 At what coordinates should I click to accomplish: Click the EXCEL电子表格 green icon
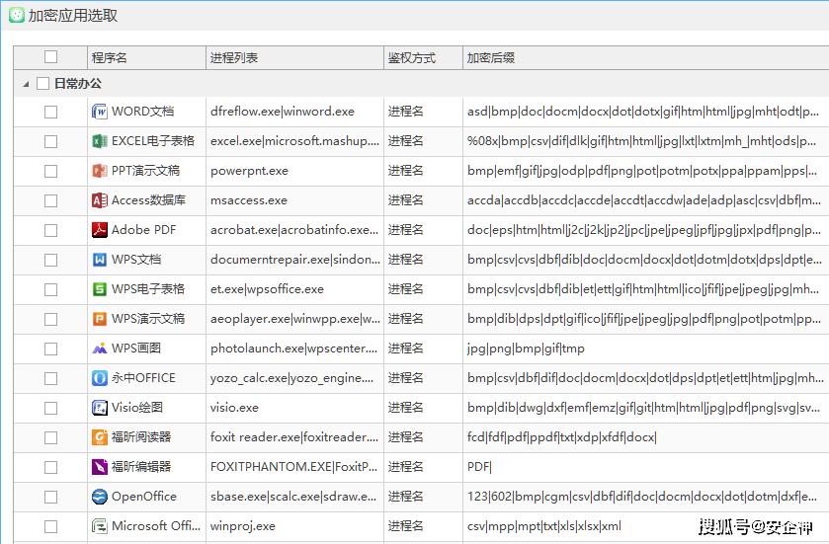point(99,141)
